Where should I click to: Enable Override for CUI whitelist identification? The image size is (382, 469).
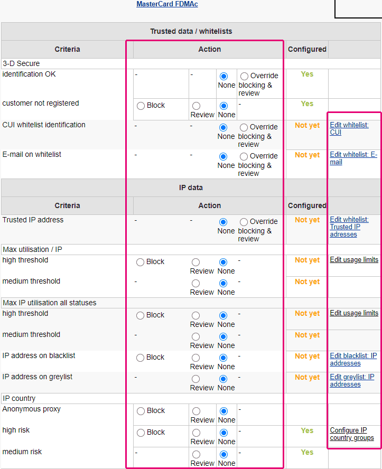click(x=244, y=127)
